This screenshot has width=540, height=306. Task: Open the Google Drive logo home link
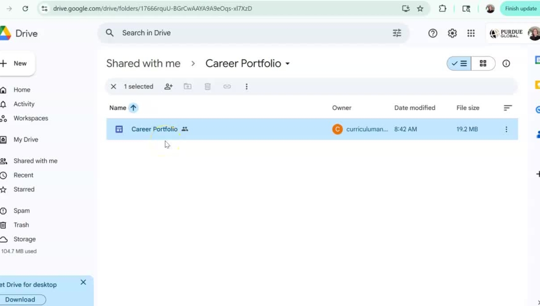click(19, 33)
